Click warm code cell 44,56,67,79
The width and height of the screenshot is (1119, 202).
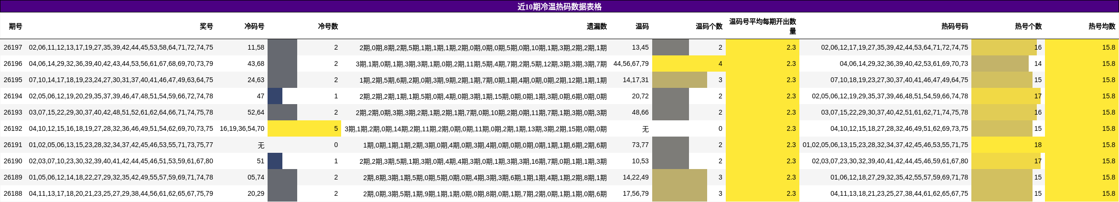click(x=631, y=64)
